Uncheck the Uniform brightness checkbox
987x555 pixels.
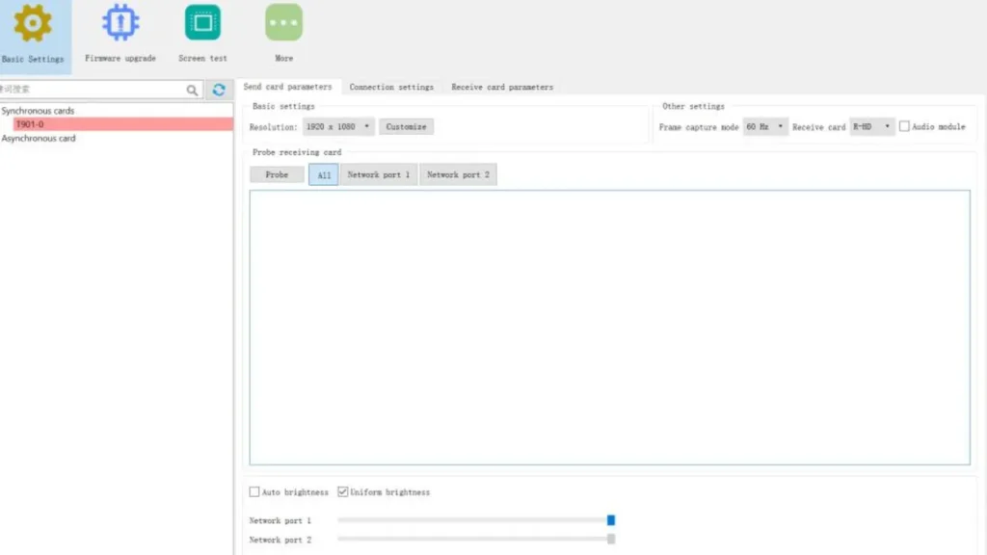343,492
